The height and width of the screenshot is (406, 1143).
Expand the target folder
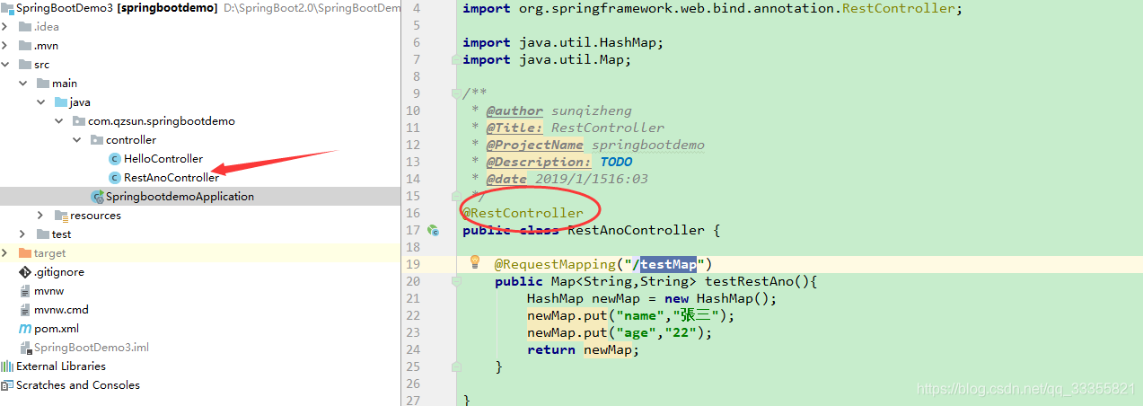pos(5,253)
